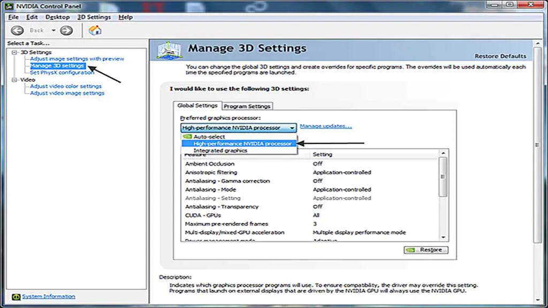Open the Desktop menu

(x=57, y=17)
